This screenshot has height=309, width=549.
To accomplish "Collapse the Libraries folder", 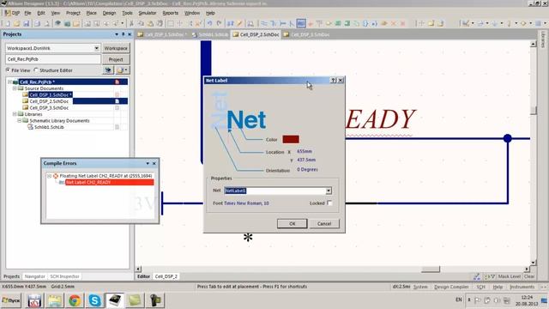I will [15, 114].
